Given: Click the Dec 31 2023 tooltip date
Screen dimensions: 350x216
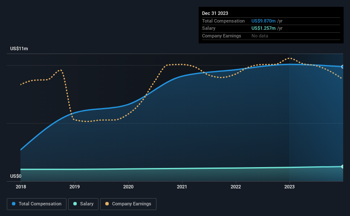Looking at the screenshot, I should pyautogui.click(x=215, y=13).
